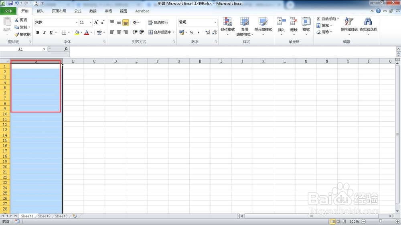The width and height of the screenshot is (401, 225).
Task: Center text horizontally
Action: point(119,32)
